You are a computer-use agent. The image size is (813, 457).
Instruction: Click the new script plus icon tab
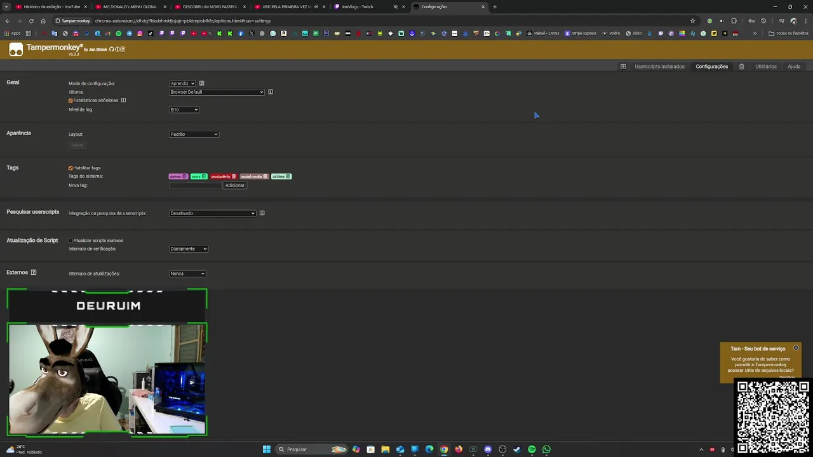coord(623,67)
